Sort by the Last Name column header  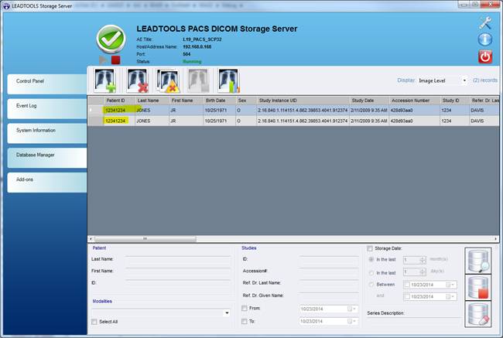(152, 101)
